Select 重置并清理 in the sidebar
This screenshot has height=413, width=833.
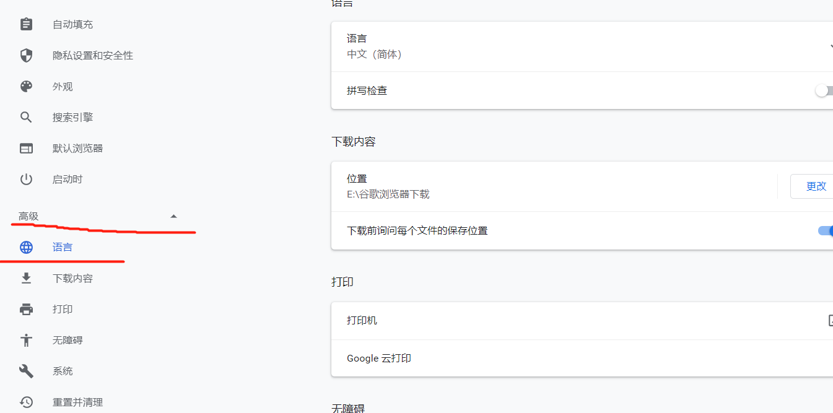pyautogui.click(x=77, y=401)
